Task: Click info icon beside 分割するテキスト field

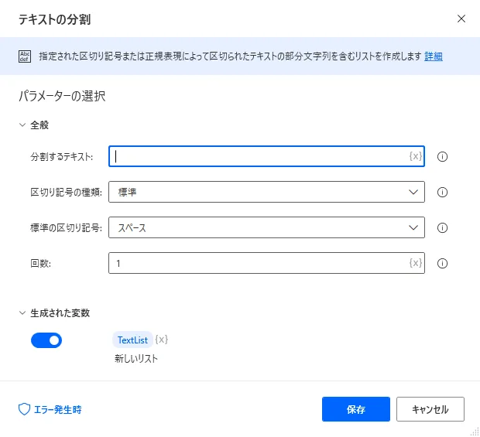Action: point(444,156)
